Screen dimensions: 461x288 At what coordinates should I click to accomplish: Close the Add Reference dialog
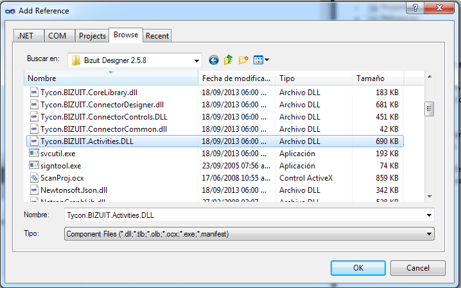(x=439, y=8)
